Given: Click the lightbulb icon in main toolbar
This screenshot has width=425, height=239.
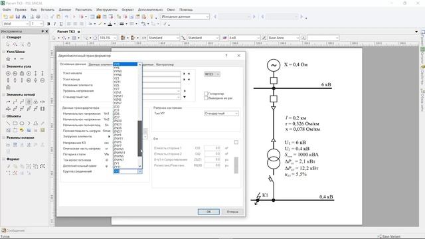Looking at the screenshot, I should pos(151,17).
